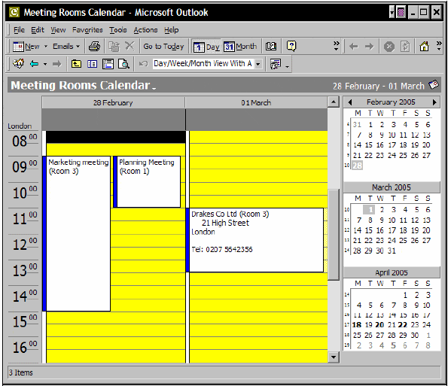Image resolution: width=448 pixels, height=386 pixels.
Task: Click the Print icon
Action: (x=94, y=46)
